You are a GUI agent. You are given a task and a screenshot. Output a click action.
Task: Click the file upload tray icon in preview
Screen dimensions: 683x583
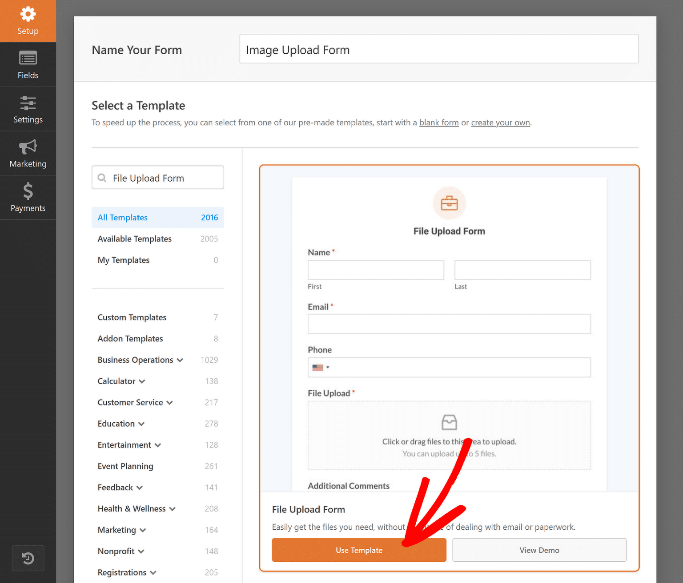point(449,422)
